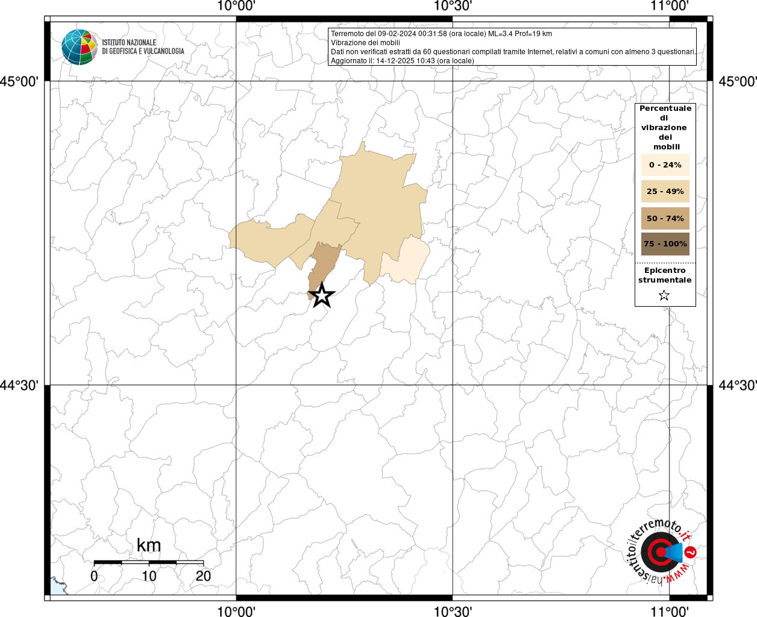
Task: Select the 0 - 24% legend swatch
Action: tap(665, 164)
